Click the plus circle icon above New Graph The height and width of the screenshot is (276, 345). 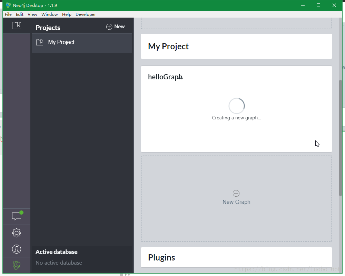236,194
